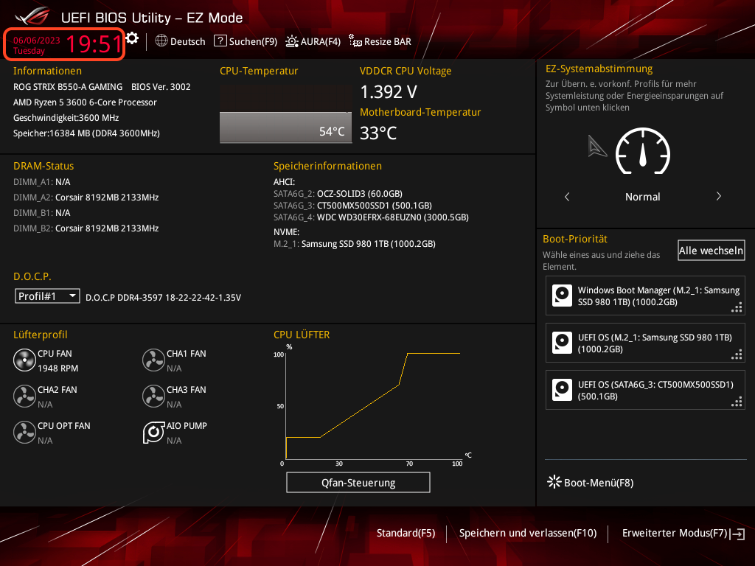
Task: Click the CHA3 FAN icon
Action: [153, 396]
